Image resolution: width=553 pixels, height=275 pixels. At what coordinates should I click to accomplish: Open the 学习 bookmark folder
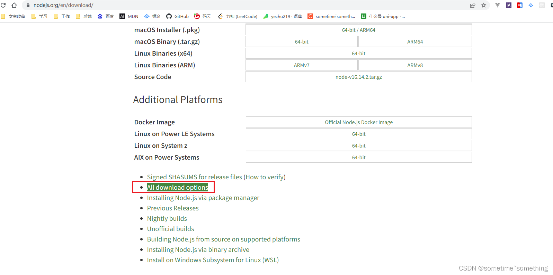coord(39,16)
